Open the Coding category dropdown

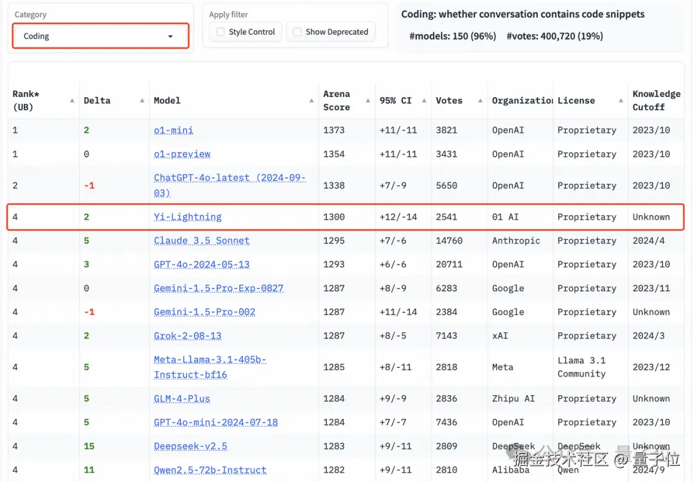[x=100, y=36]
